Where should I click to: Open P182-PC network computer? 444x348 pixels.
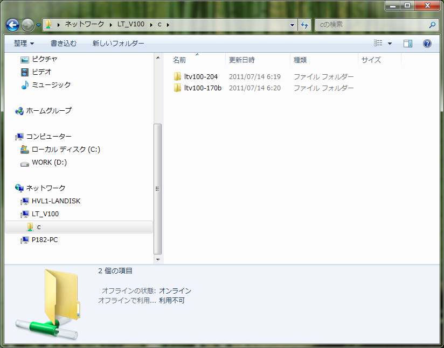pos(45,240)
